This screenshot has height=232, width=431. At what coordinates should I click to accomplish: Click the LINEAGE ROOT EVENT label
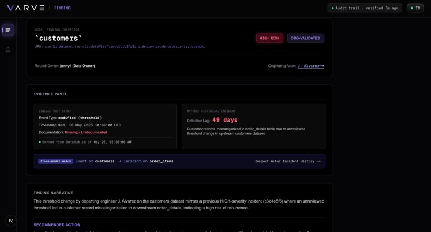click(x=55, y=111)
